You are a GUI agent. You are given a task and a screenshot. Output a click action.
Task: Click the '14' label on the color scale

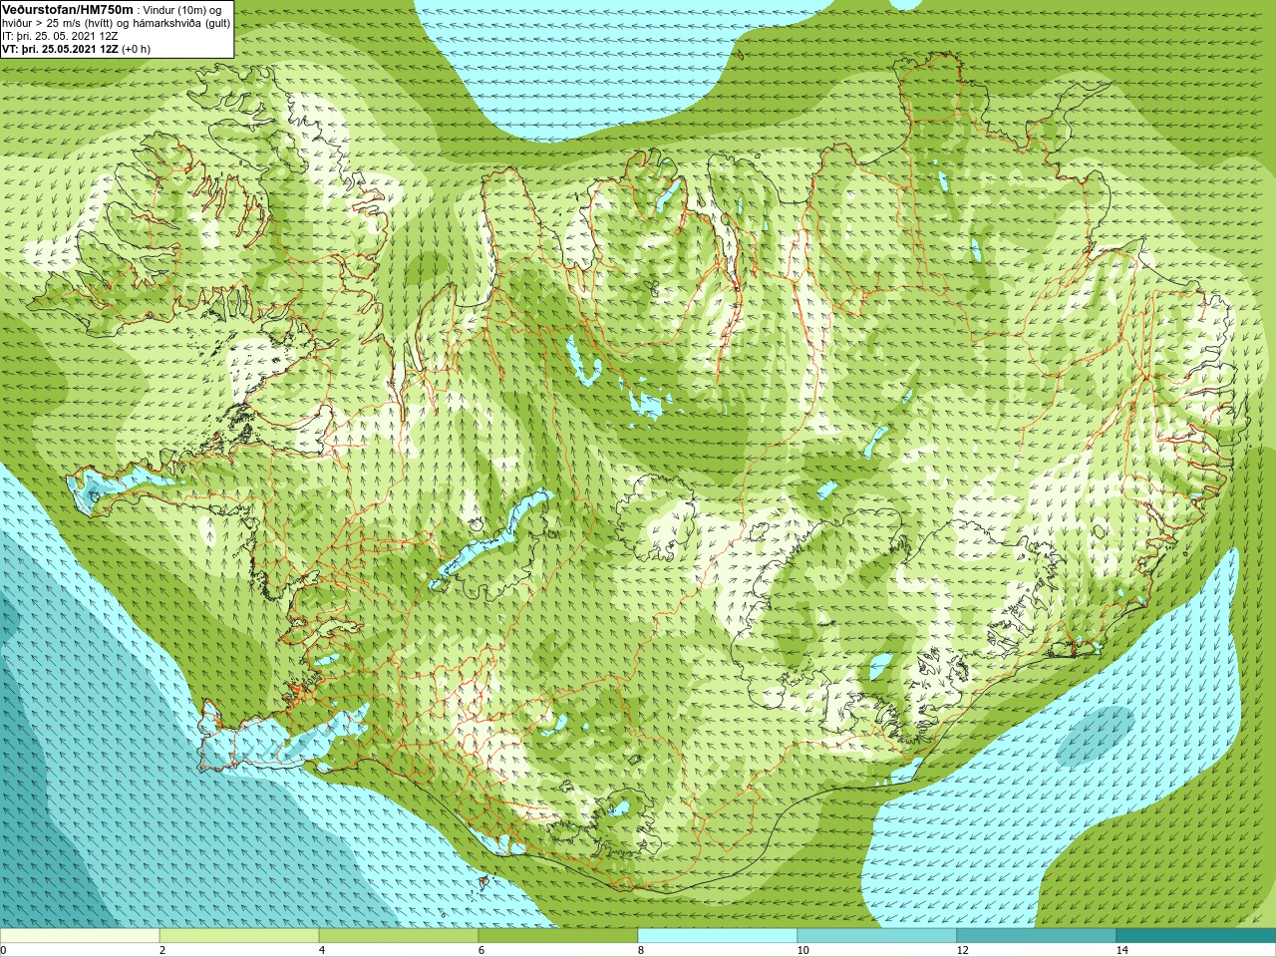pyautogui.click(x=1121, y=950)
